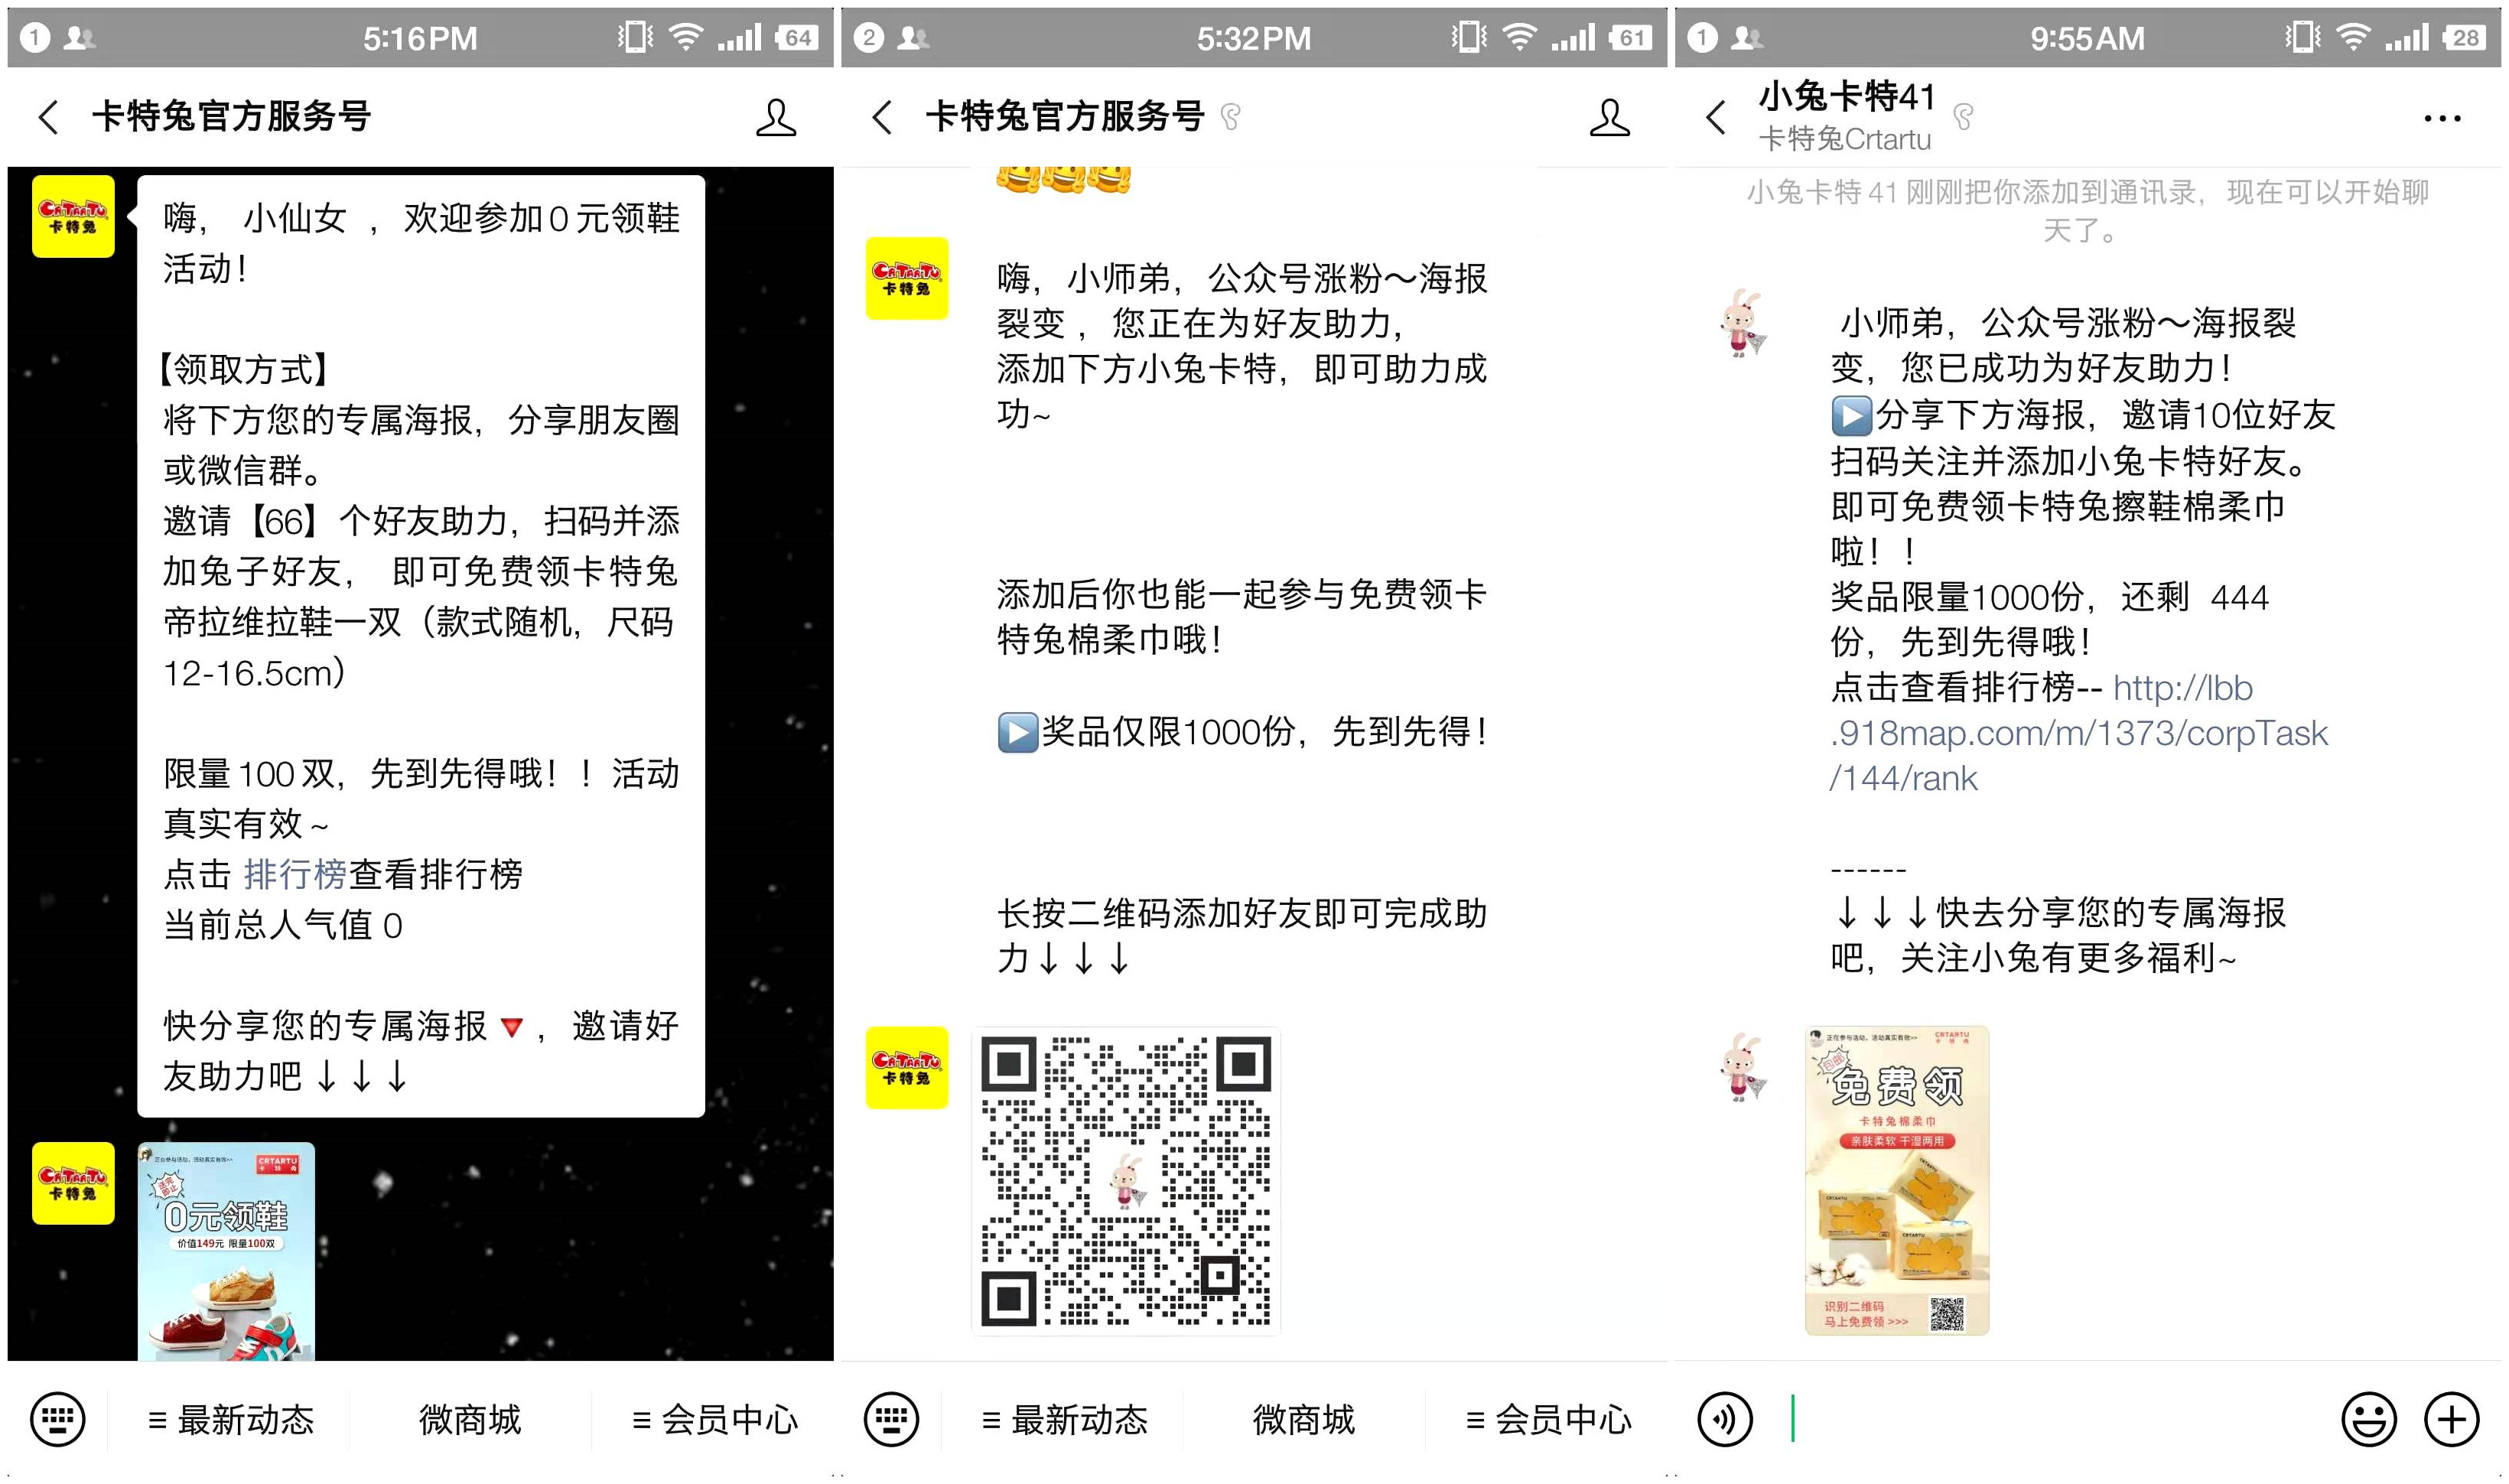This screenshot has width=2509, height=1484.
Task: Tap the 卡特兔官方服务号 title in 5:16PM screen
Action: pos(231,117)
